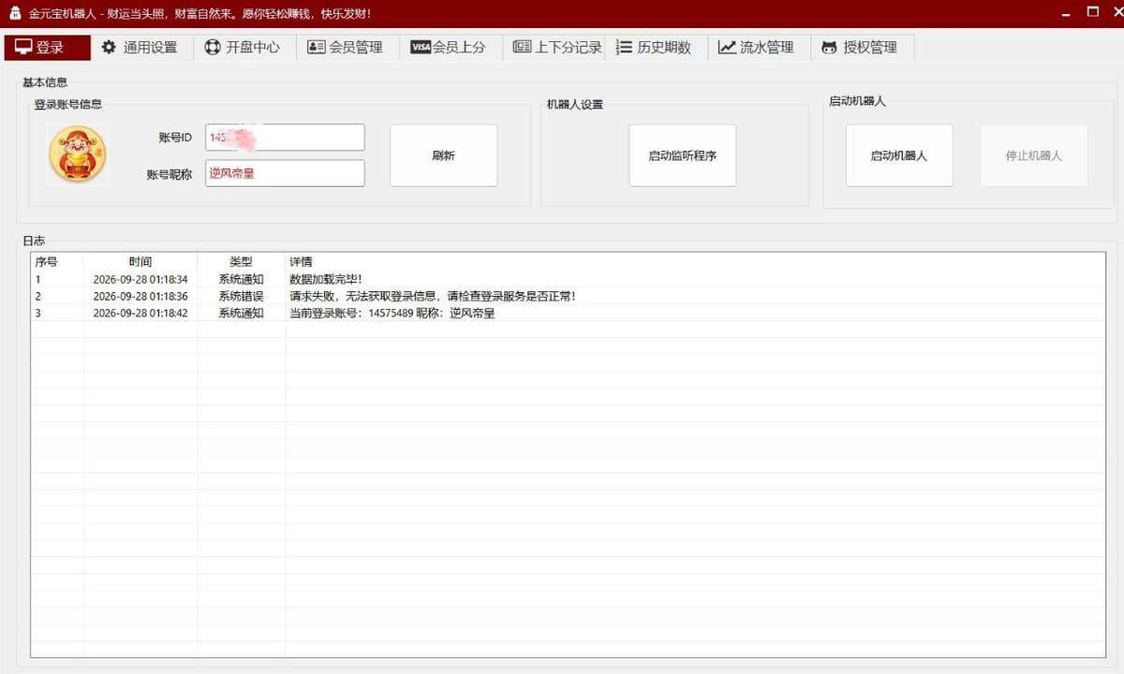This screenshot has height=674, width=1124.
Task: Click timestamp 2026-09-28 01:18:42
Action: point(140,313)
